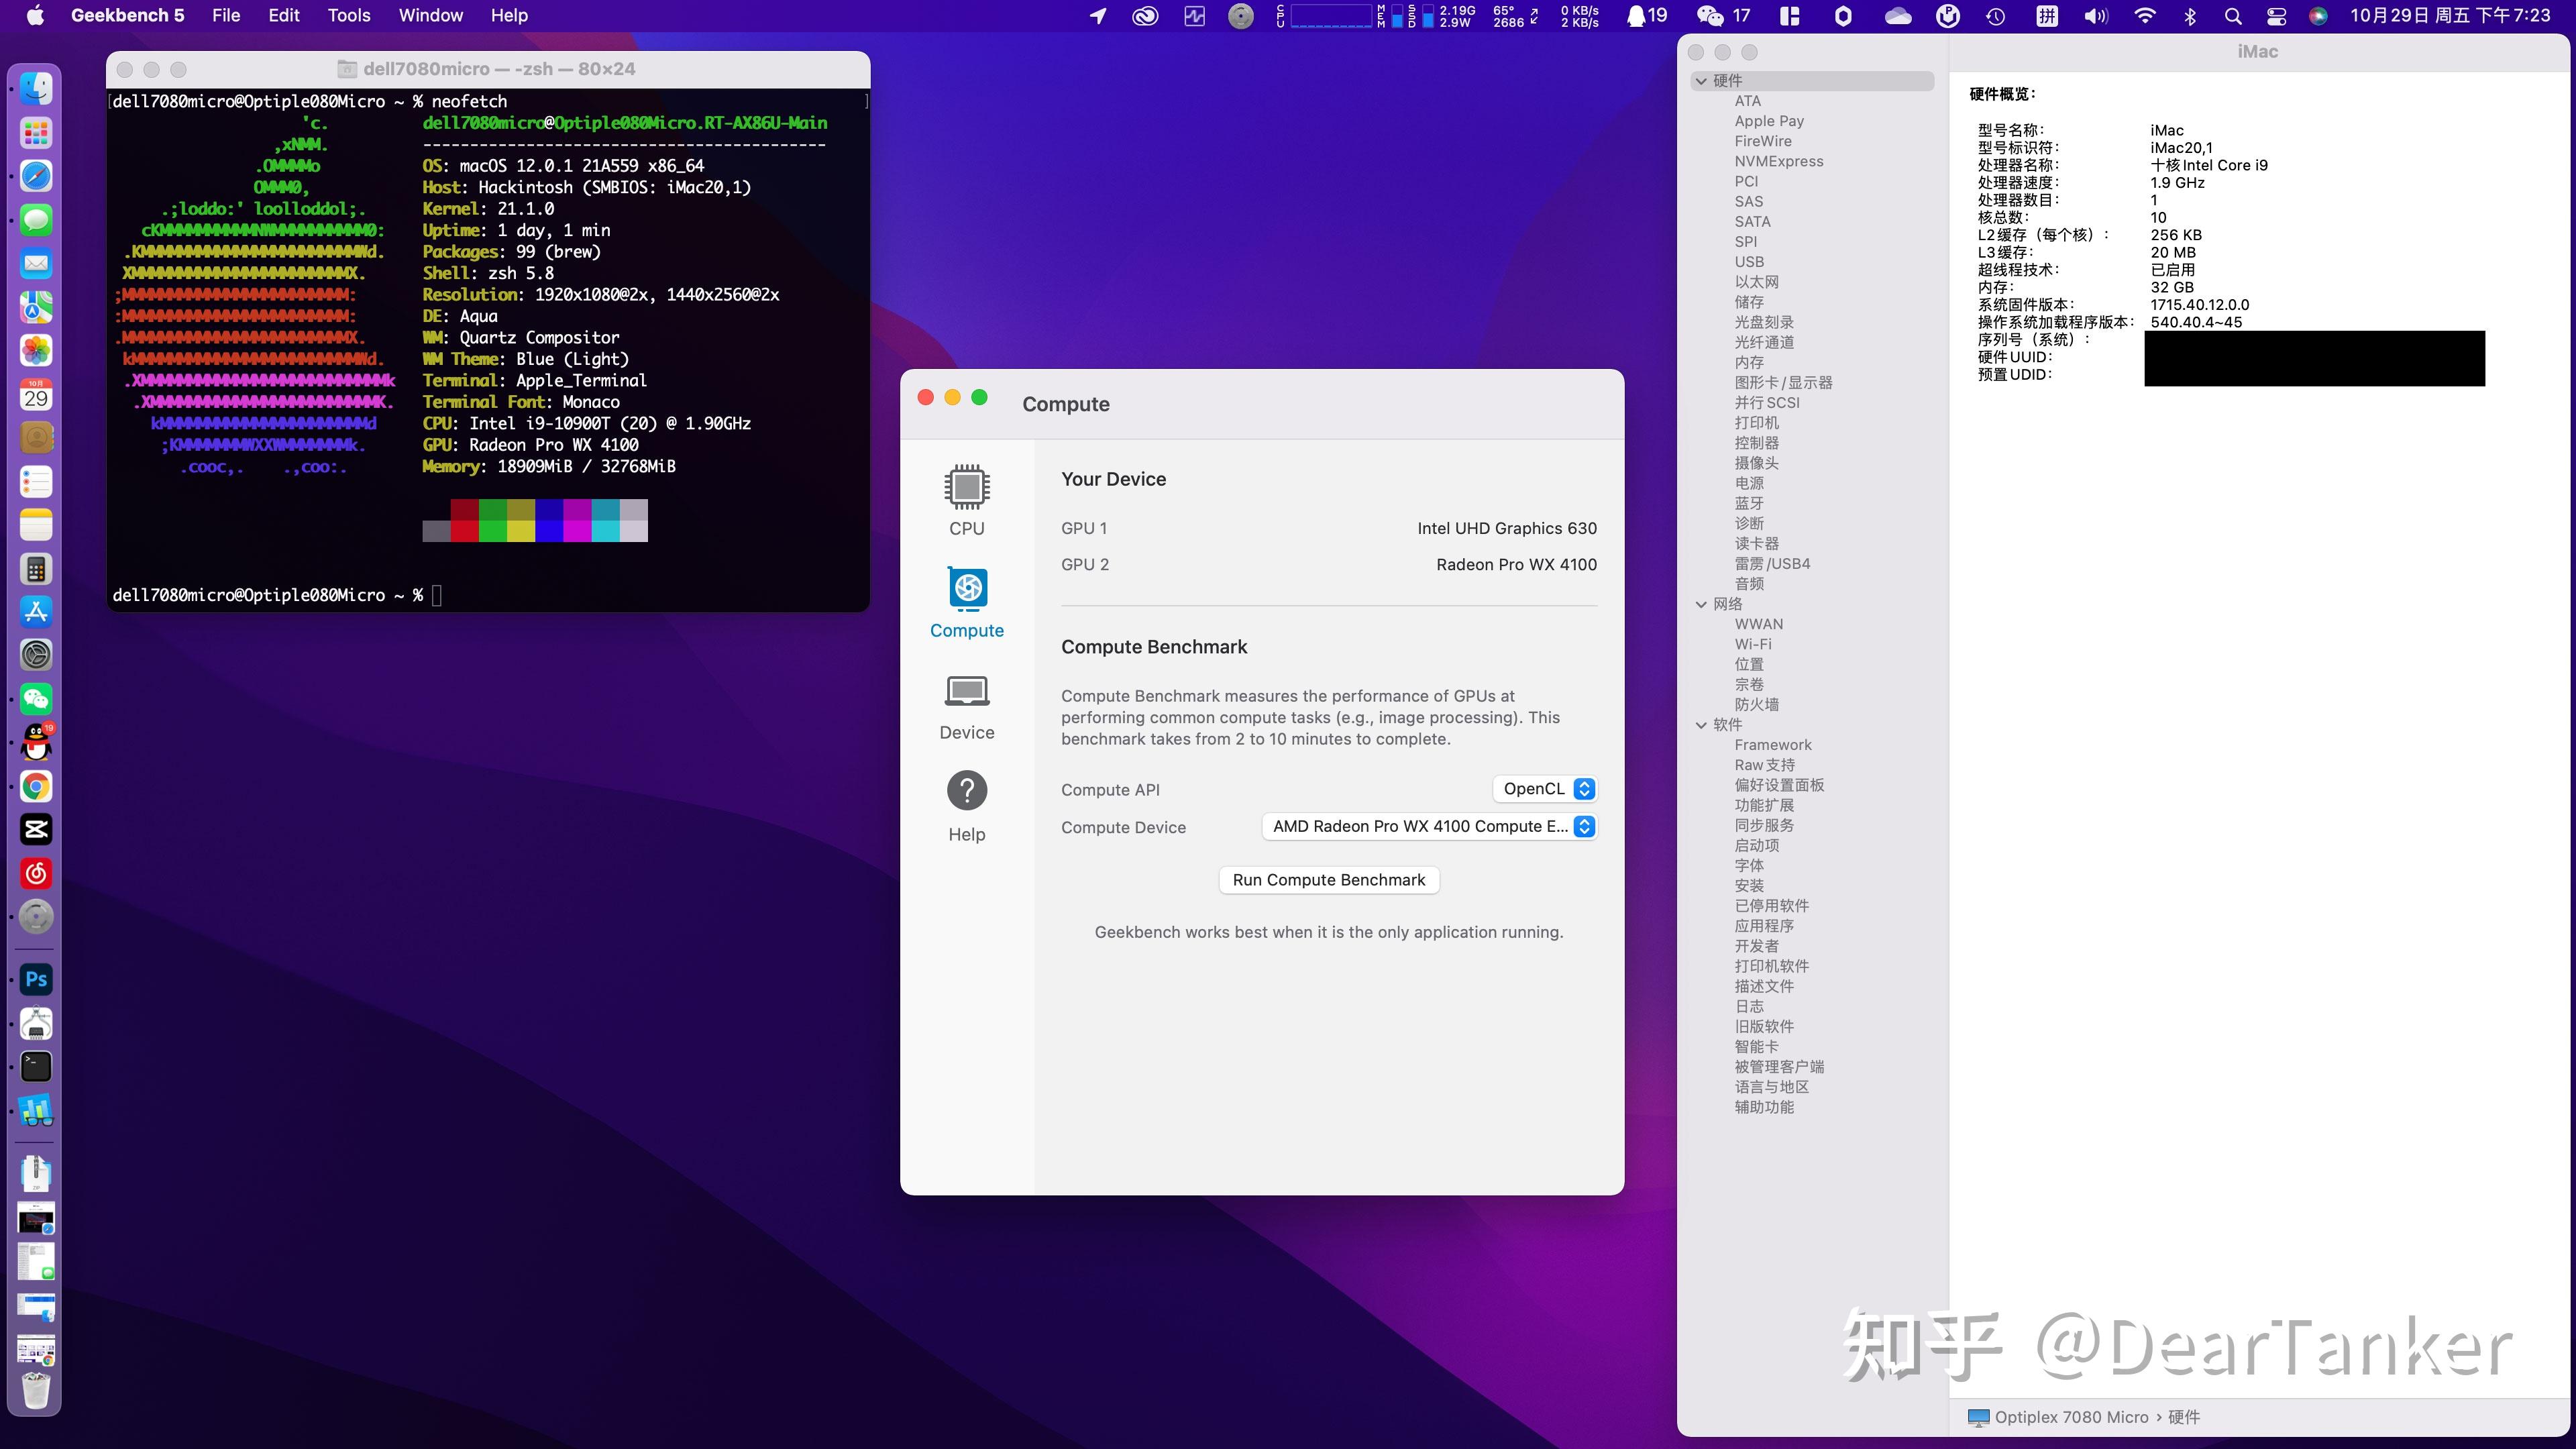Click the date and time in menu bar
This screenshot has width=2576, height=1449.
click(2450, 15)
